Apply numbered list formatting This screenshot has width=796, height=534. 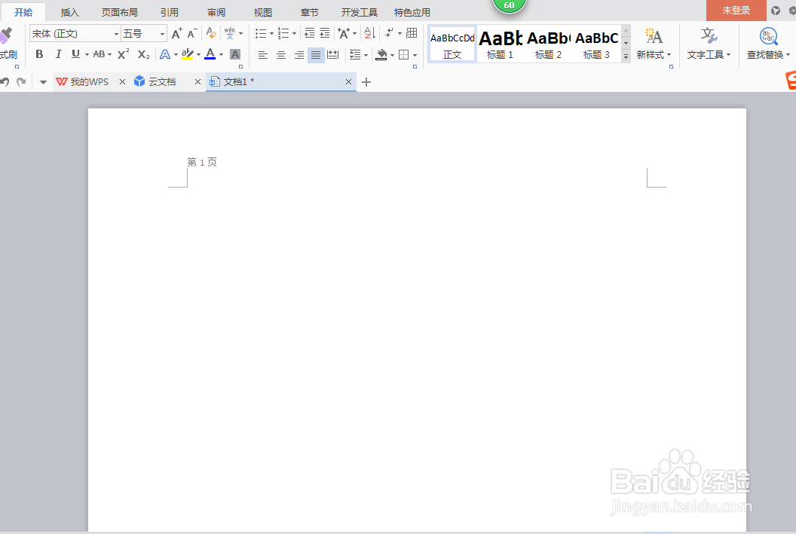click(283, 33)
